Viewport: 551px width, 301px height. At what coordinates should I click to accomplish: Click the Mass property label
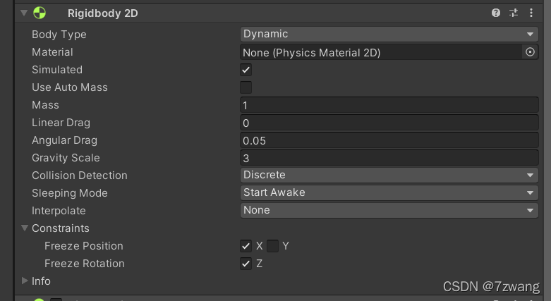(x=45, y=104)
